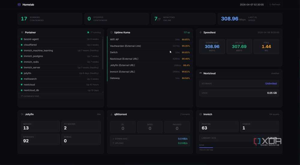
Task: Click the qBittorrent Paused count tile
Action: 177,127
